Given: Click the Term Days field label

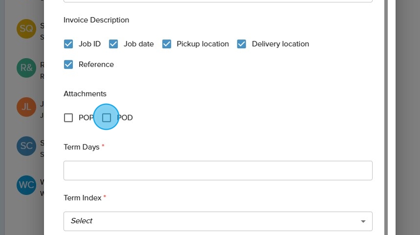Looking at the screenshot, I should tap(82, 147).
